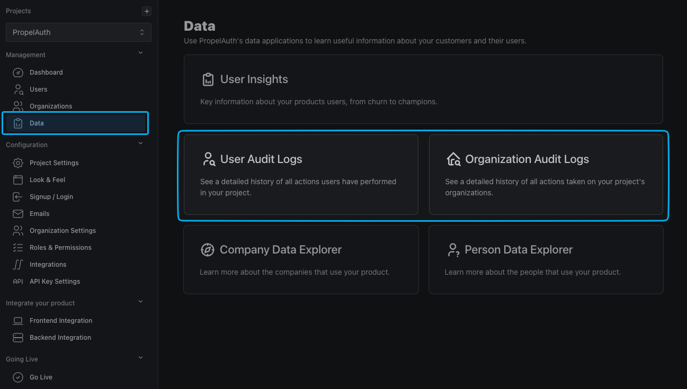
Task: Click the User Insights description text
Action: click(319, 102)
